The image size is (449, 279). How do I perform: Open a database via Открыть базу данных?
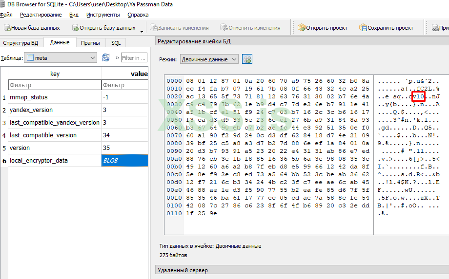coord(103,28)
